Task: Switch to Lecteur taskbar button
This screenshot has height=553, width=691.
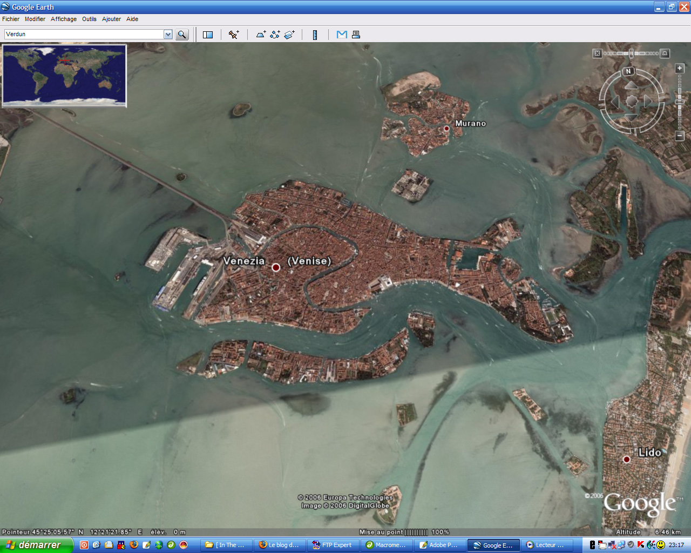Action: click(x=546, y=545)
